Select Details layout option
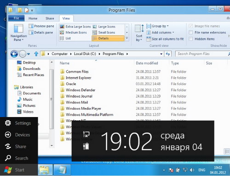Viewport: 230px width, 176px height. 108,38
